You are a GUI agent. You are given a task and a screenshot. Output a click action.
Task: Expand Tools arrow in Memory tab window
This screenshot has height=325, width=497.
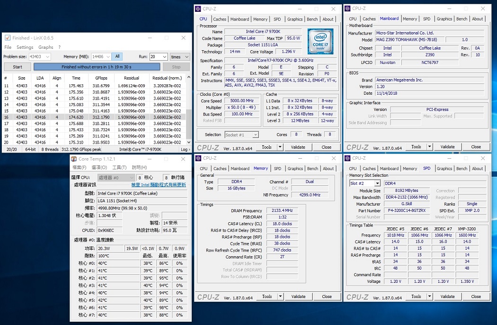(x=280, y=297)
